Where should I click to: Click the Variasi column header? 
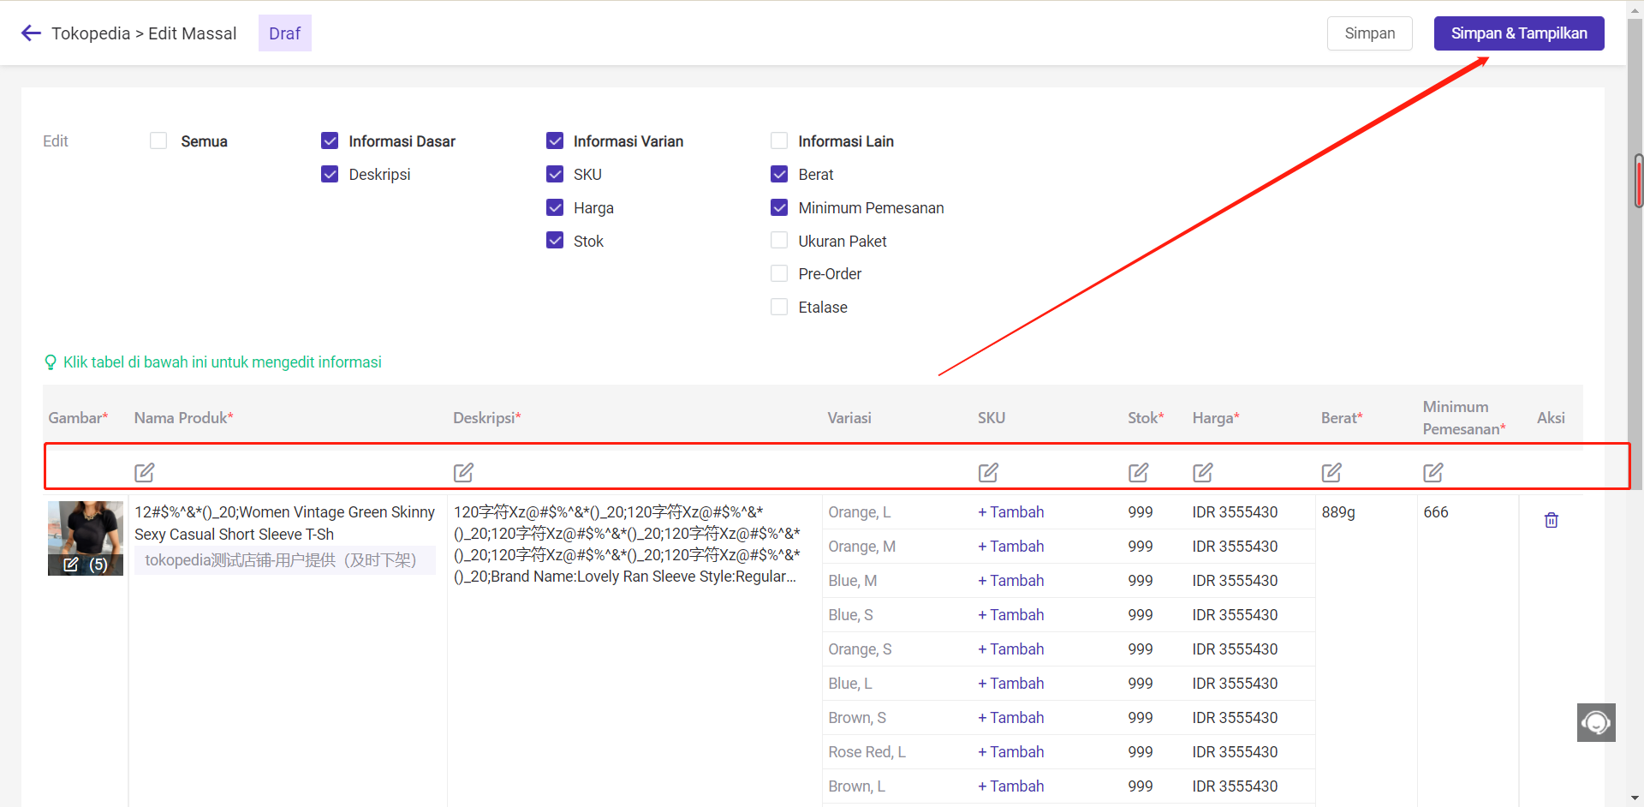pyautogui.click(x=849, y=418)
